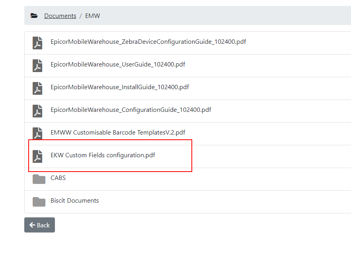
Task: Click the EMW breadcrumb text
Action: click(x=92, y=16)
